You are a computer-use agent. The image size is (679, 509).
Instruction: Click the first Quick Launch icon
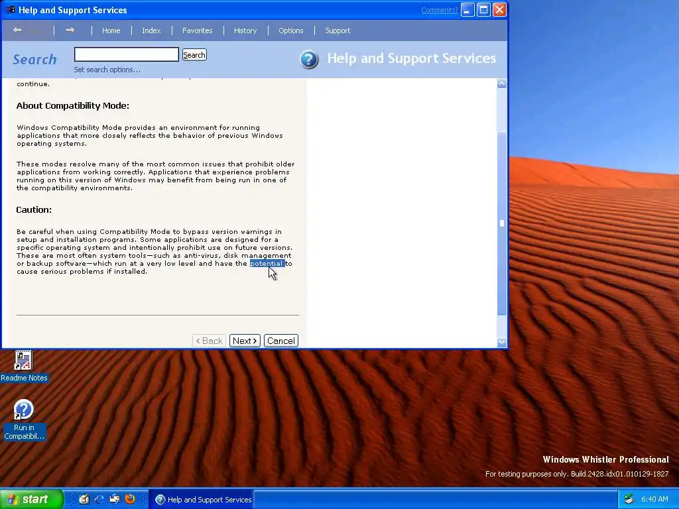click(x=84, y=499)
